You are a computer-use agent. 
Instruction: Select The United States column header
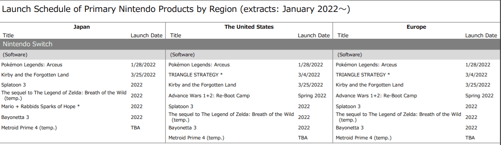coord(249,27)
